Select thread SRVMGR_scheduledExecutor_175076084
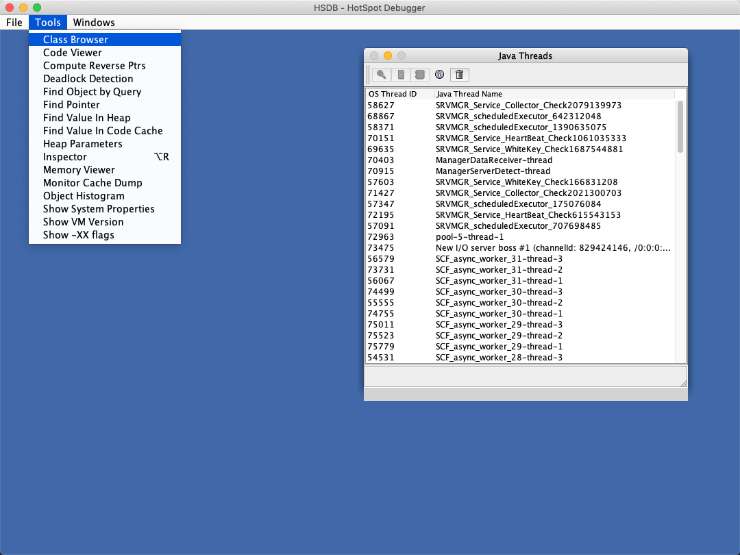740x555 pixels. pyautogui.click(x=521, y=204)
